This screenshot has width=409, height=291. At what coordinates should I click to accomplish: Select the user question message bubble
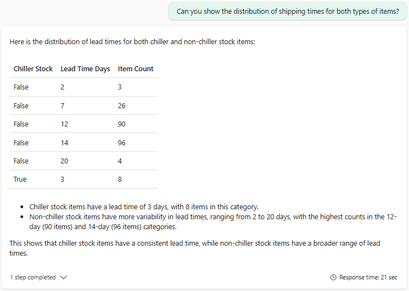(287, 12)
